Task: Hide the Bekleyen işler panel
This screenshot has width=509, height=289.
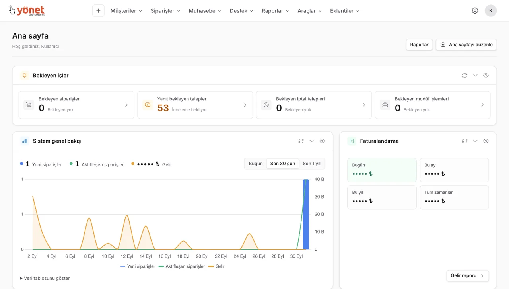Action: coord(486,75)
